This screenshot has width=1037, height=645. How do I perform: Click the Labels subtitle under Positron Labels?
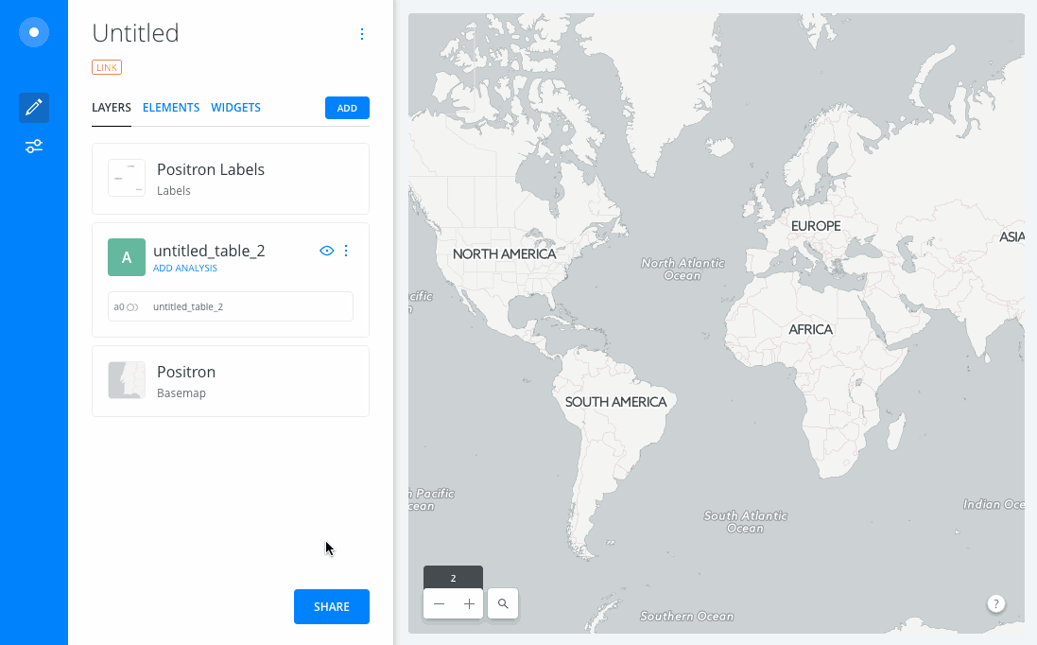[x=173, y=190]
